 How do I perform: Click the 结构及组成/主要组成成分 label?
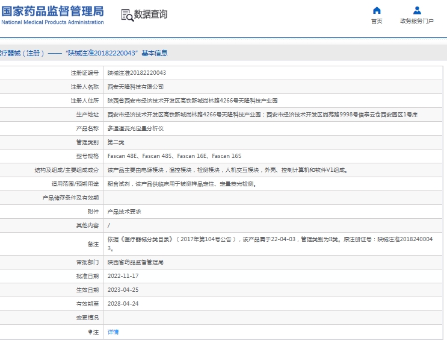66,170
